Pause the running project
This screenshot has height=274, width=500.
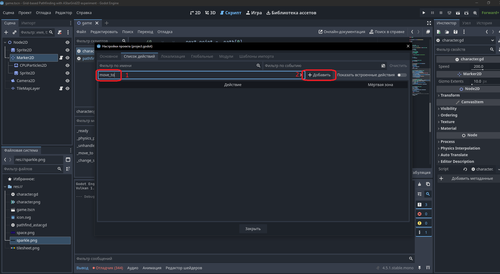pyautogui.click(x=433, y=13)
